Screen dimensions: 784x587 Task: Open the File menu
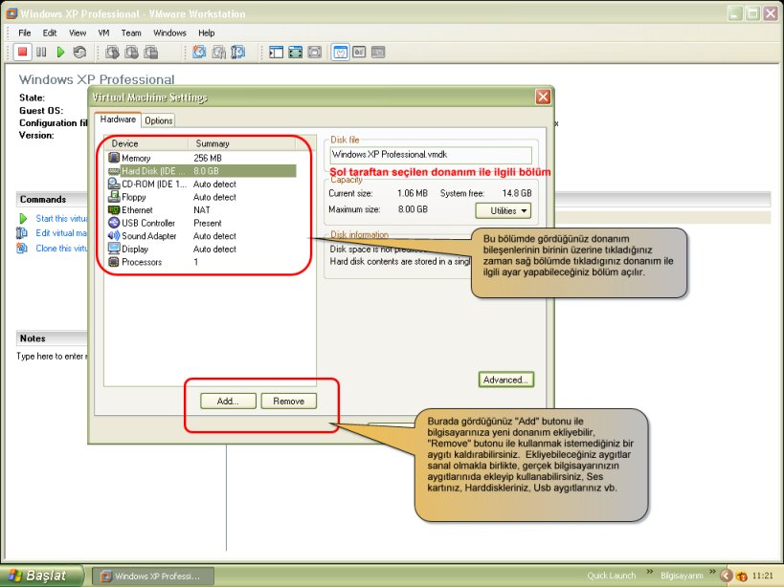point(25,33)
